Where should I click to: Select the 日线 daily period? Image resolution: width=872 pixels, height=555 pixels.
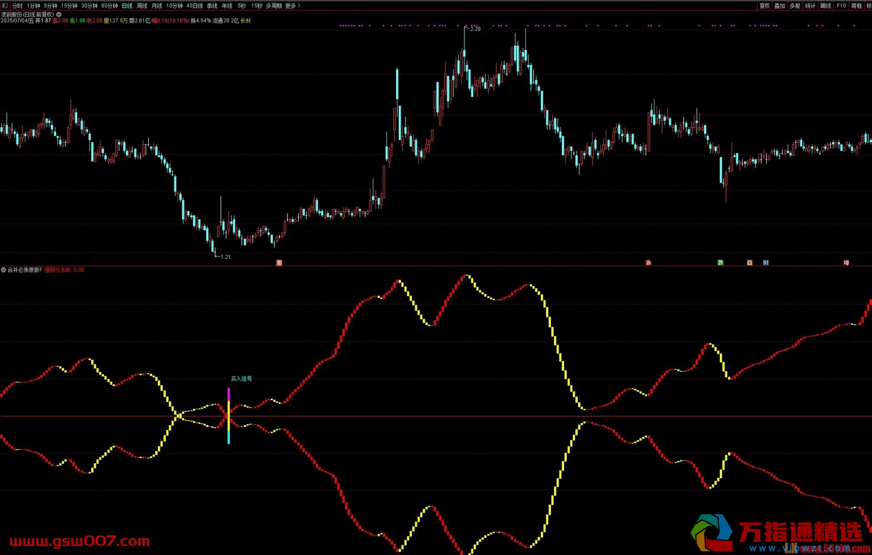(127, 6)
